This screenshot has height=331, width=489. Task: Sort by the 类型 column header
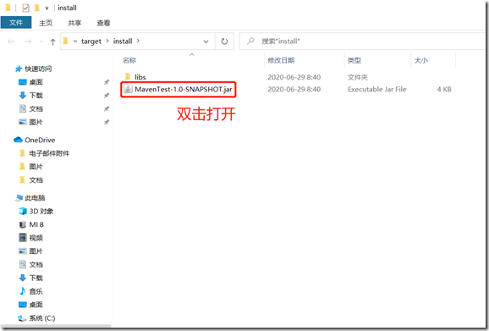coord(354,60)
